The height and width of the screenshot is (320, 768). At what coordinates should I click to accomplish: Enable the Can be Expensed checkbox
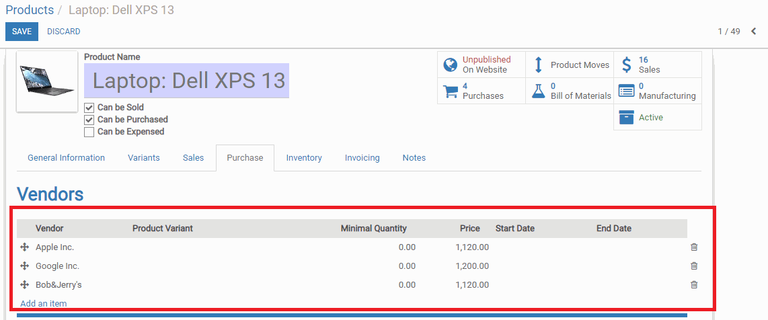89,132
